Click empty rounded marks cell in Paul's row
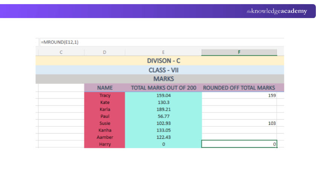Screen dimensions: 320x169 [239, 116]
